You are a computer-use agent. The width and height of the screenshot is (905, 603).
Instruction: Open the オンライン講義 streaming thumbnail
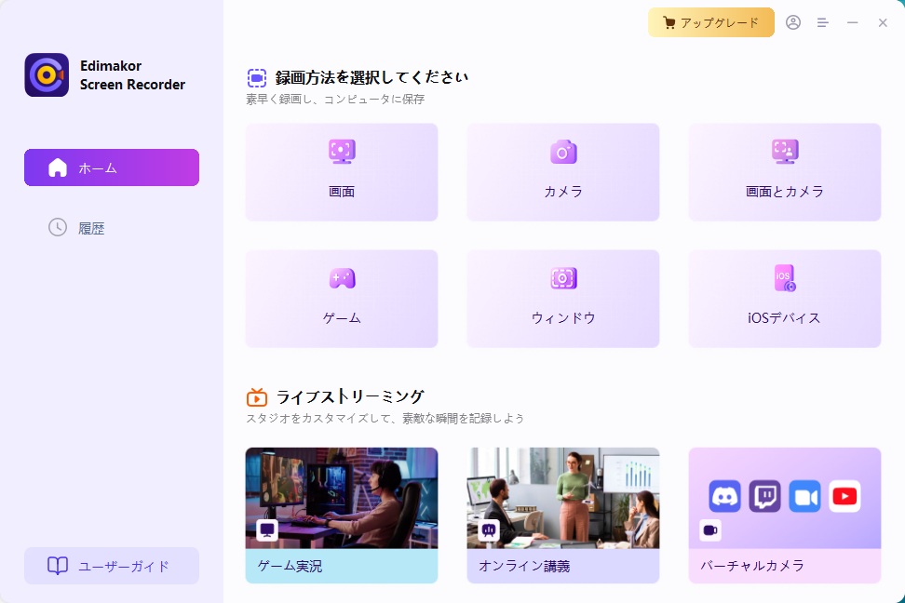coord(563,498)
